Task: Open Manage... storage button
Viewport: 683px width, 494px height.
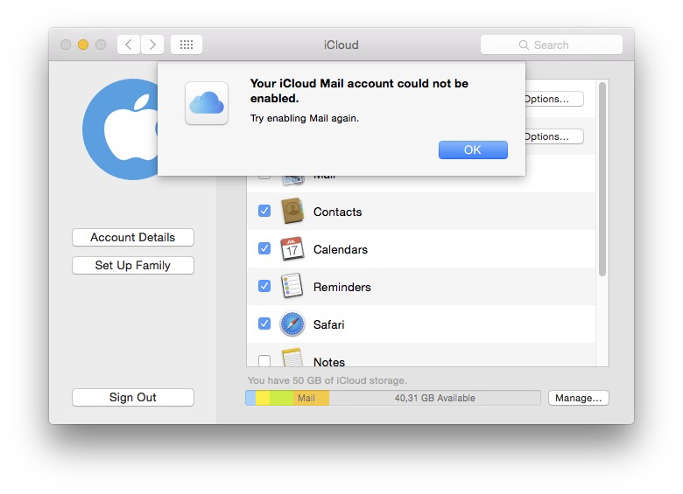Action: (579, 398)
